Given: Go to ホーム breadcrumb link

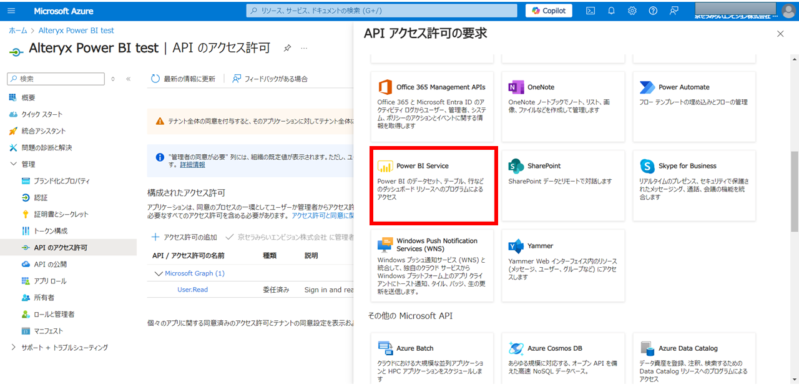Looking at the screenshot, I should click(17, 30).
